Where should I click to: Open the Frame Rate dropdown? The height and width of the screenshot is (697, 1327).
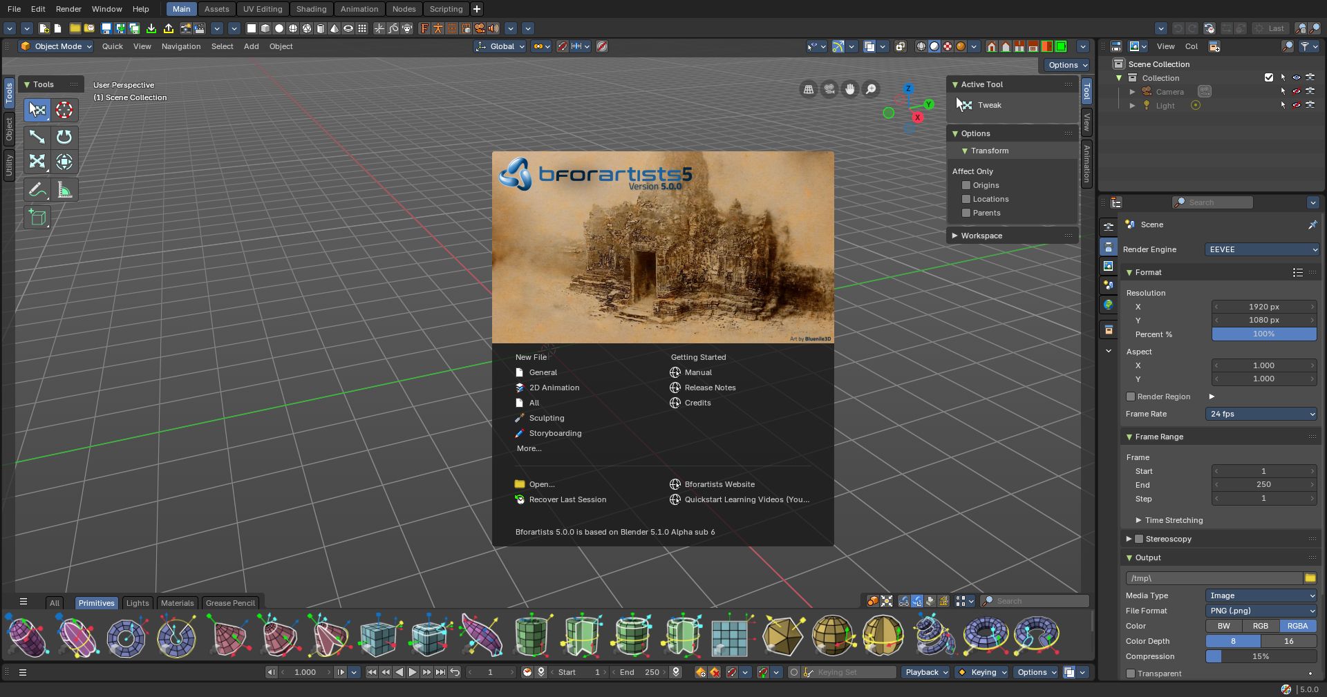1261,414
